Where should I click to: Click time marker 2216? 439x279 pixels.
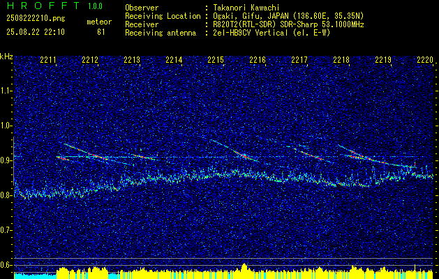coord(258,60)
